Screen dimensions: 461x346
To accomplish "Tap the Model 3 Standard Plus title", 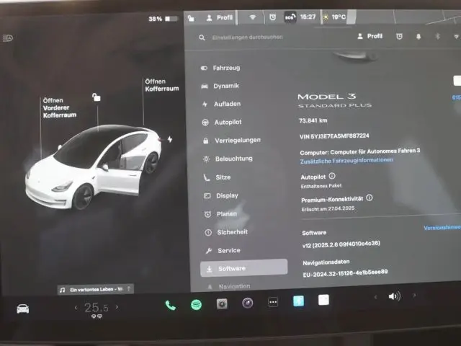I will [x=334, y=100].
